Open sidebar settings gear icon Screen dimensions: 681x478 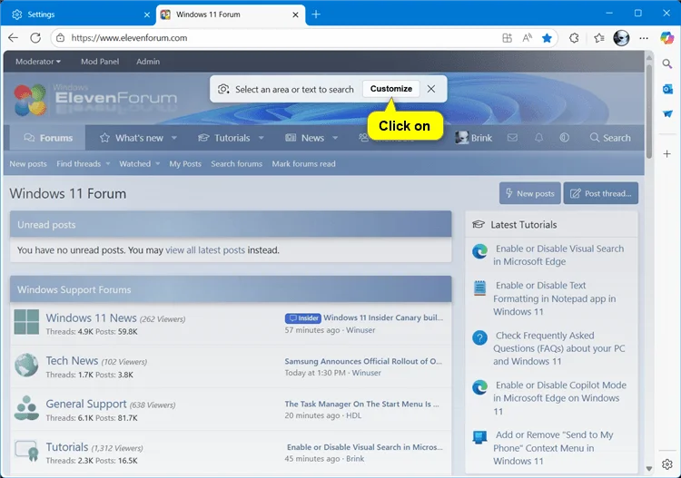667,464
